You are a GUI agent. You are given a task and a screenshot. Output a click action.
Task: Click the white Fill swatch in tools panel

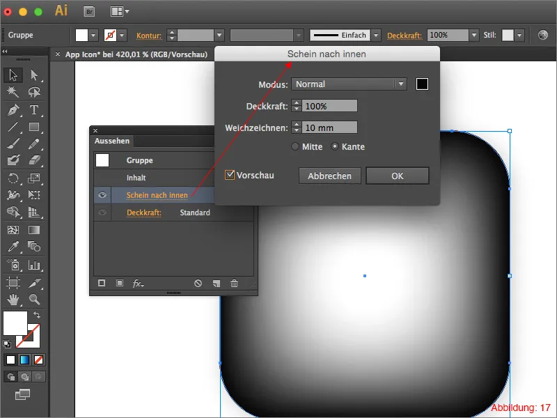(15, 323)
